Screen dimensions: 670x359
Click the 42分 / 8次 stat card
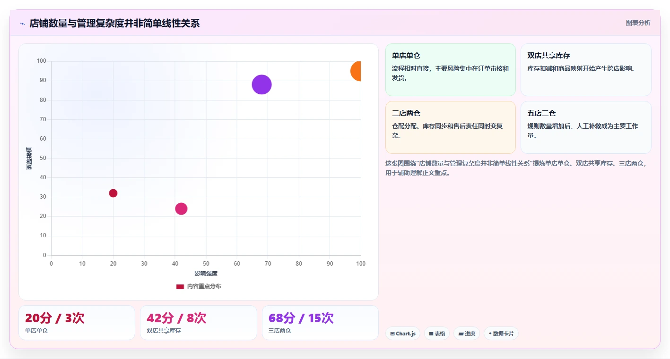tap(199, 323)
